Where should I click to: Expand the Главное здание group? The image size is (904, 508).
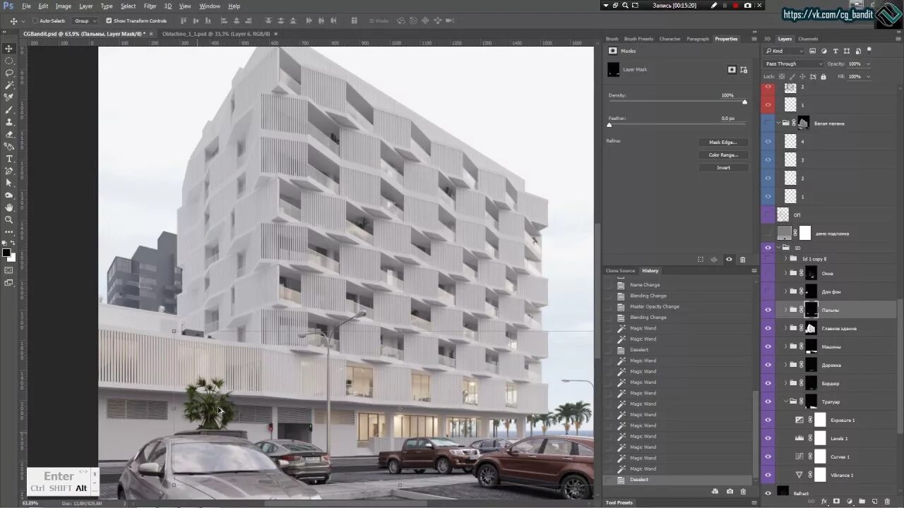pyautogui.click(x=785, y=328)
